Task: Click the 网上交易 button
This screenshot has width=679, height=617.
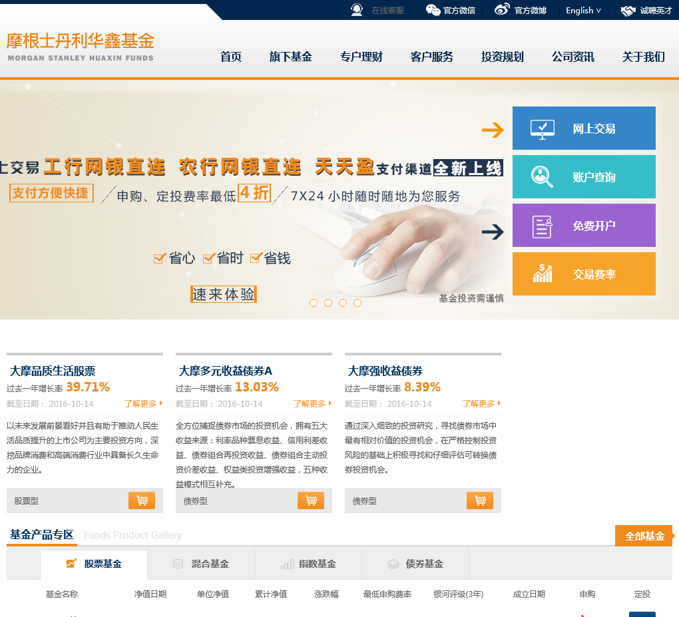Action: (584, 128)
